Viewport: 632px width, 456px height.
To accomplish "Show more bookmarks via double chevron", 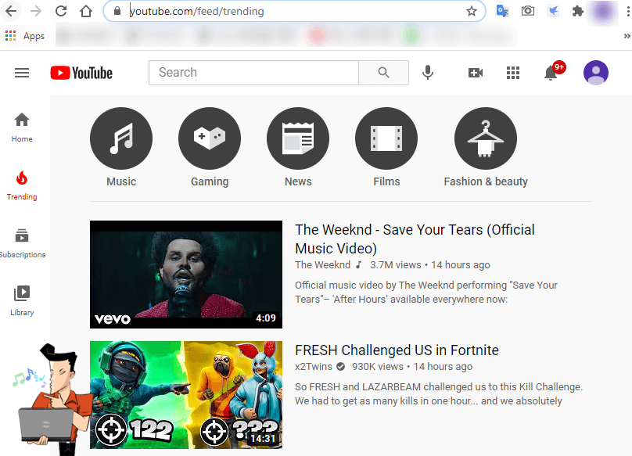I will (627, 36).
